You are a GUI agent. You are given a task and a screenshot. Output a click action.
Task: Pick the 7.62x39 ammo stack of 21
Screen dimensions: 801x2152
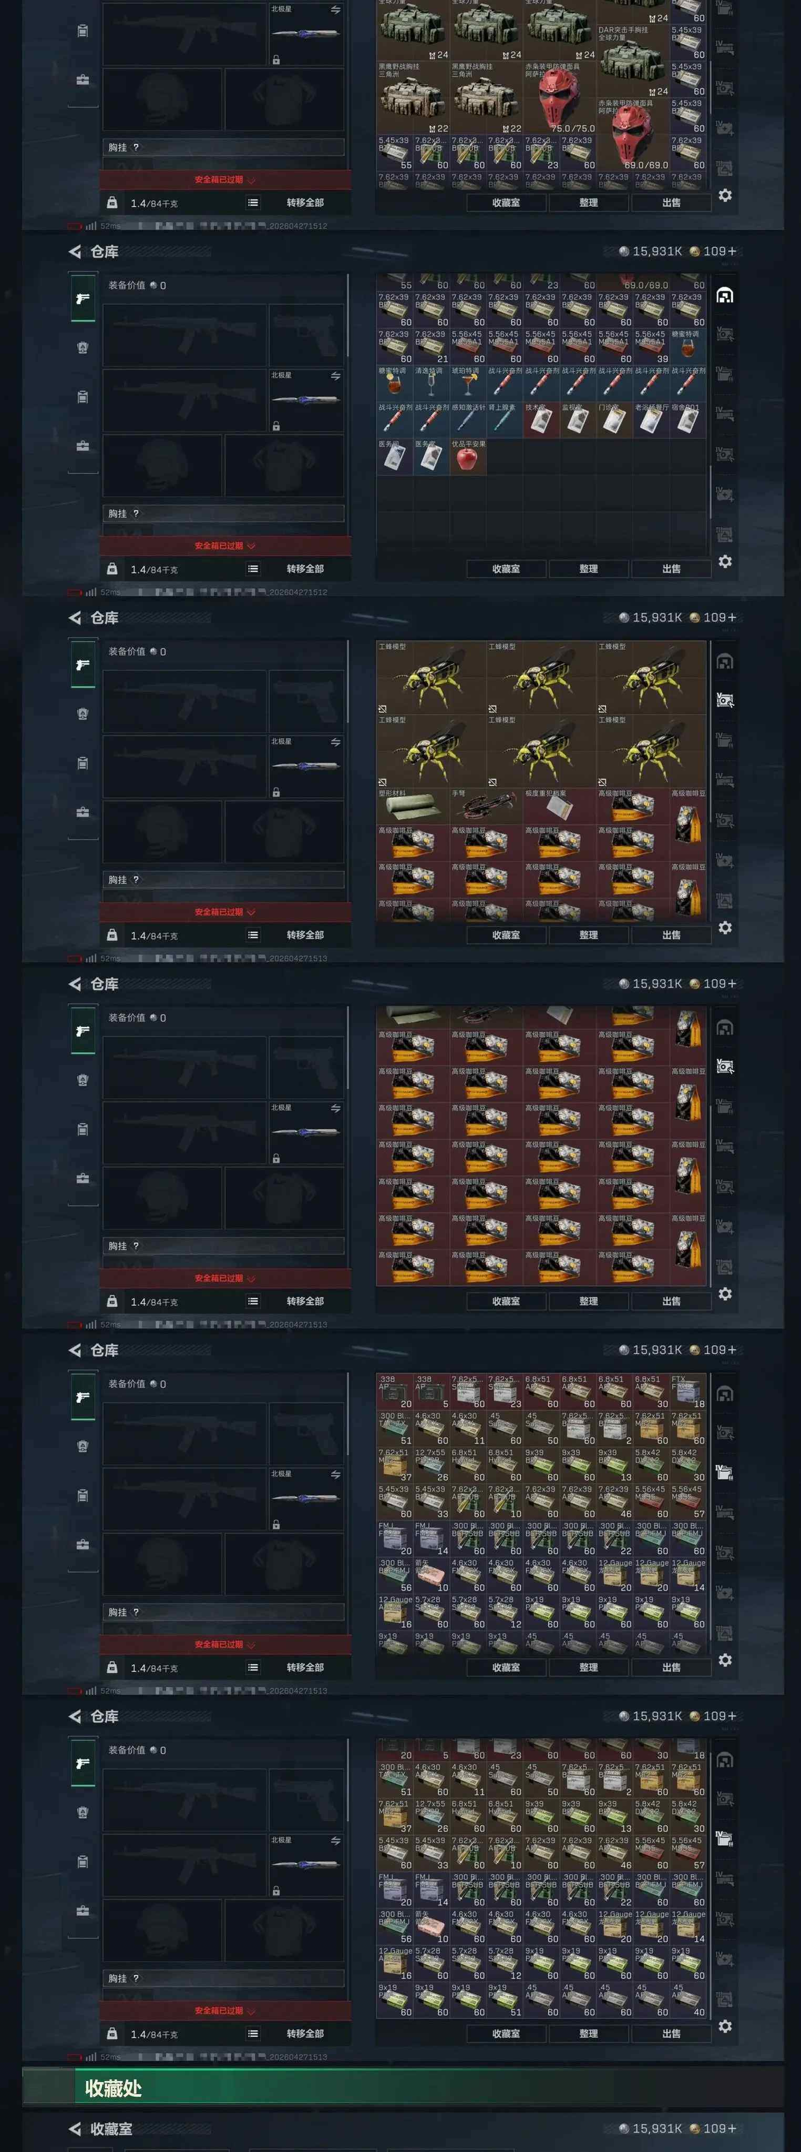tap(432, 347)
